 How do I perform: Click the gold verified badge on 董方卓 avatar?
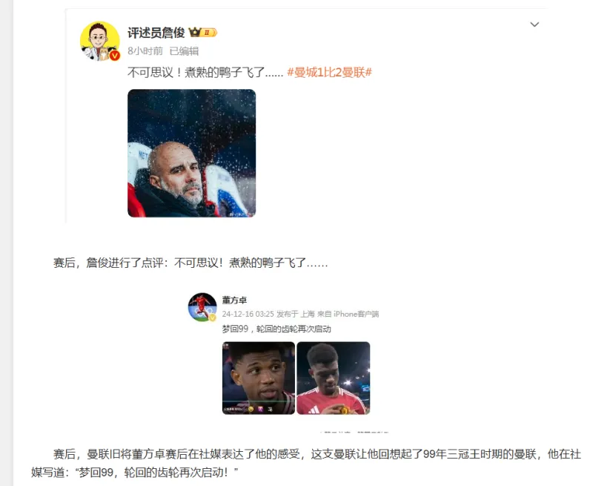(213, 318)
